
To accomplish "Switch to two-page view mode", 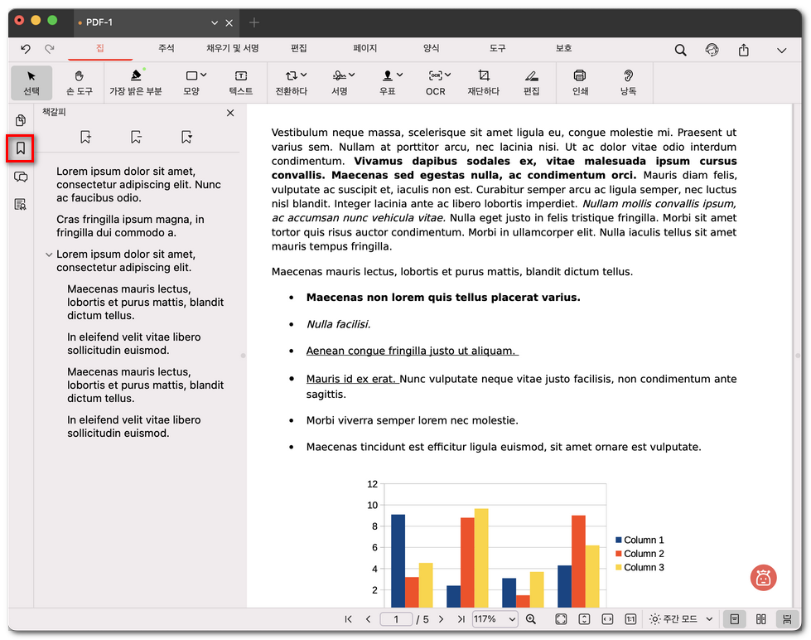I will click(760, 619).
